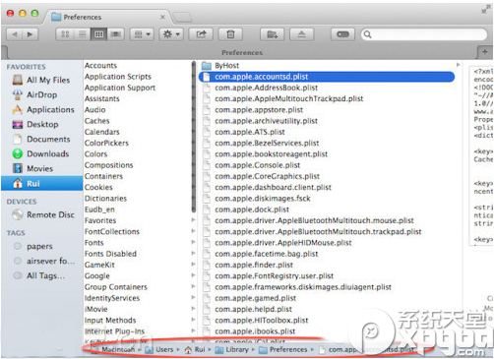Click the New Folder toolbar icon

pos(272,34)
